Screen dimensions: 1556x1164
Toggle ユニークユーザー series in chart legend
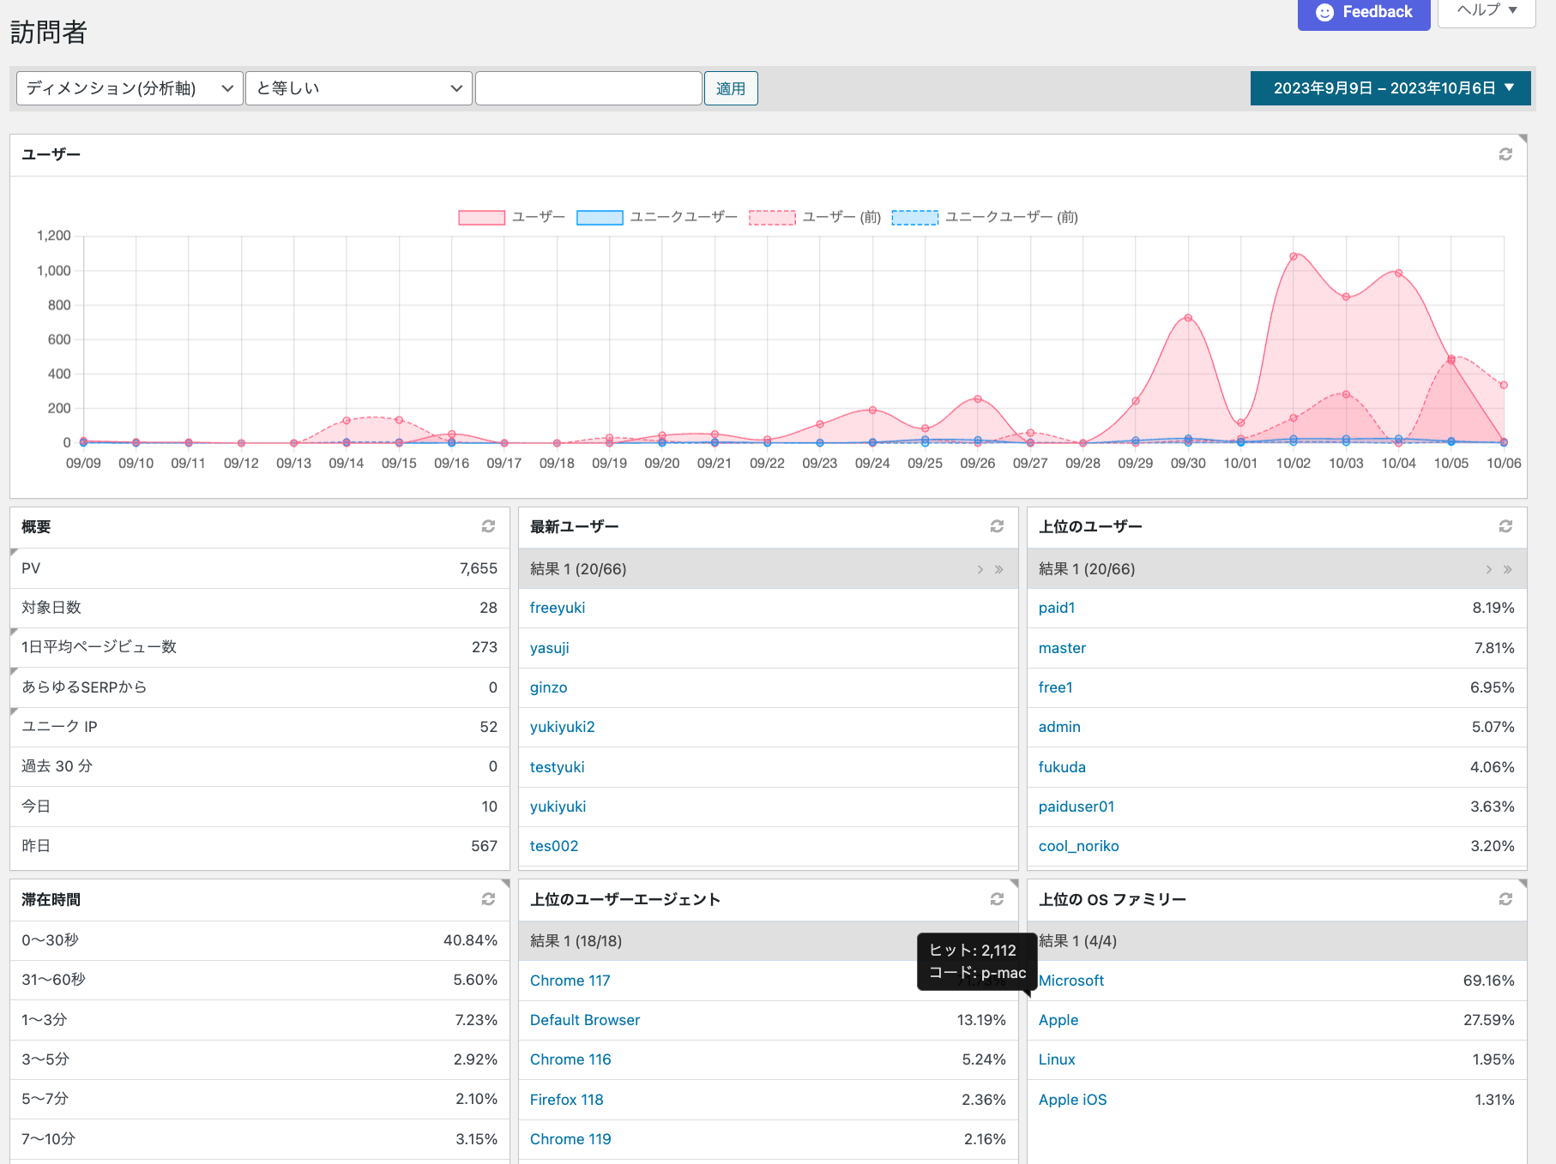600,218
